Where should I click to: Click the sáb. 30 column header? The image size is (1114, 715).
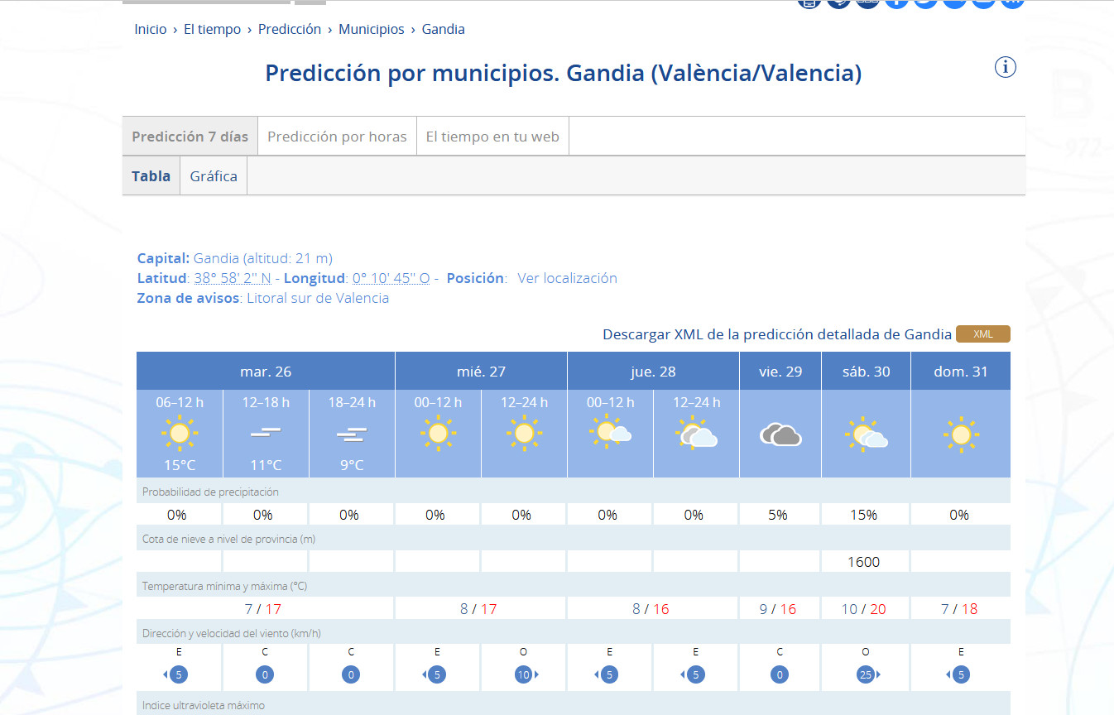866,372
